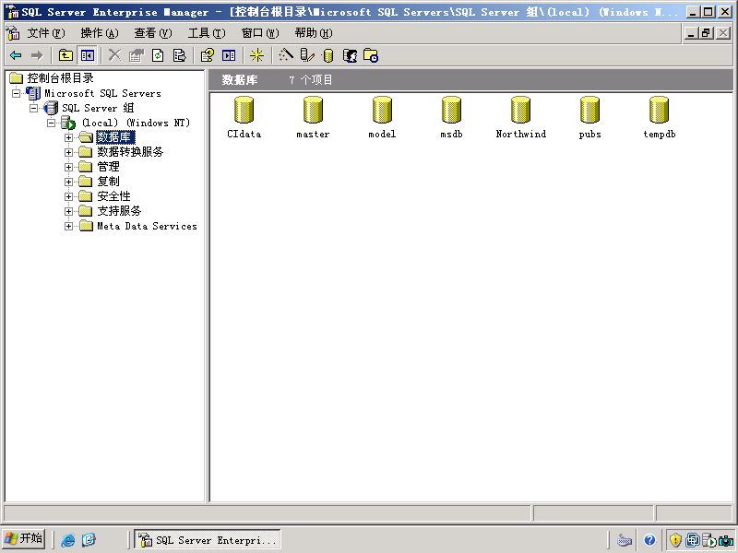Collapse the SQL Server 组 node
This screenshot has width=738, height=553.
point(33,108)
